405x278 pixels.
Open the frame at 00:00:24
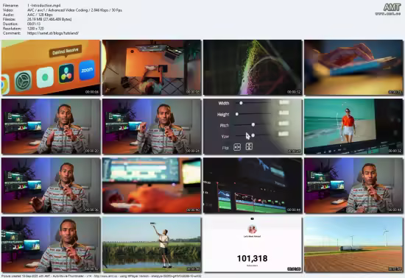pyautogui.click(x=152, y=126)
